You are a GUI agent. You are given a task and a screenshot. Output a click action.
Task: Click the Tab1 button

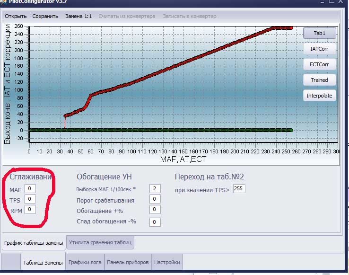pos(319,33)
